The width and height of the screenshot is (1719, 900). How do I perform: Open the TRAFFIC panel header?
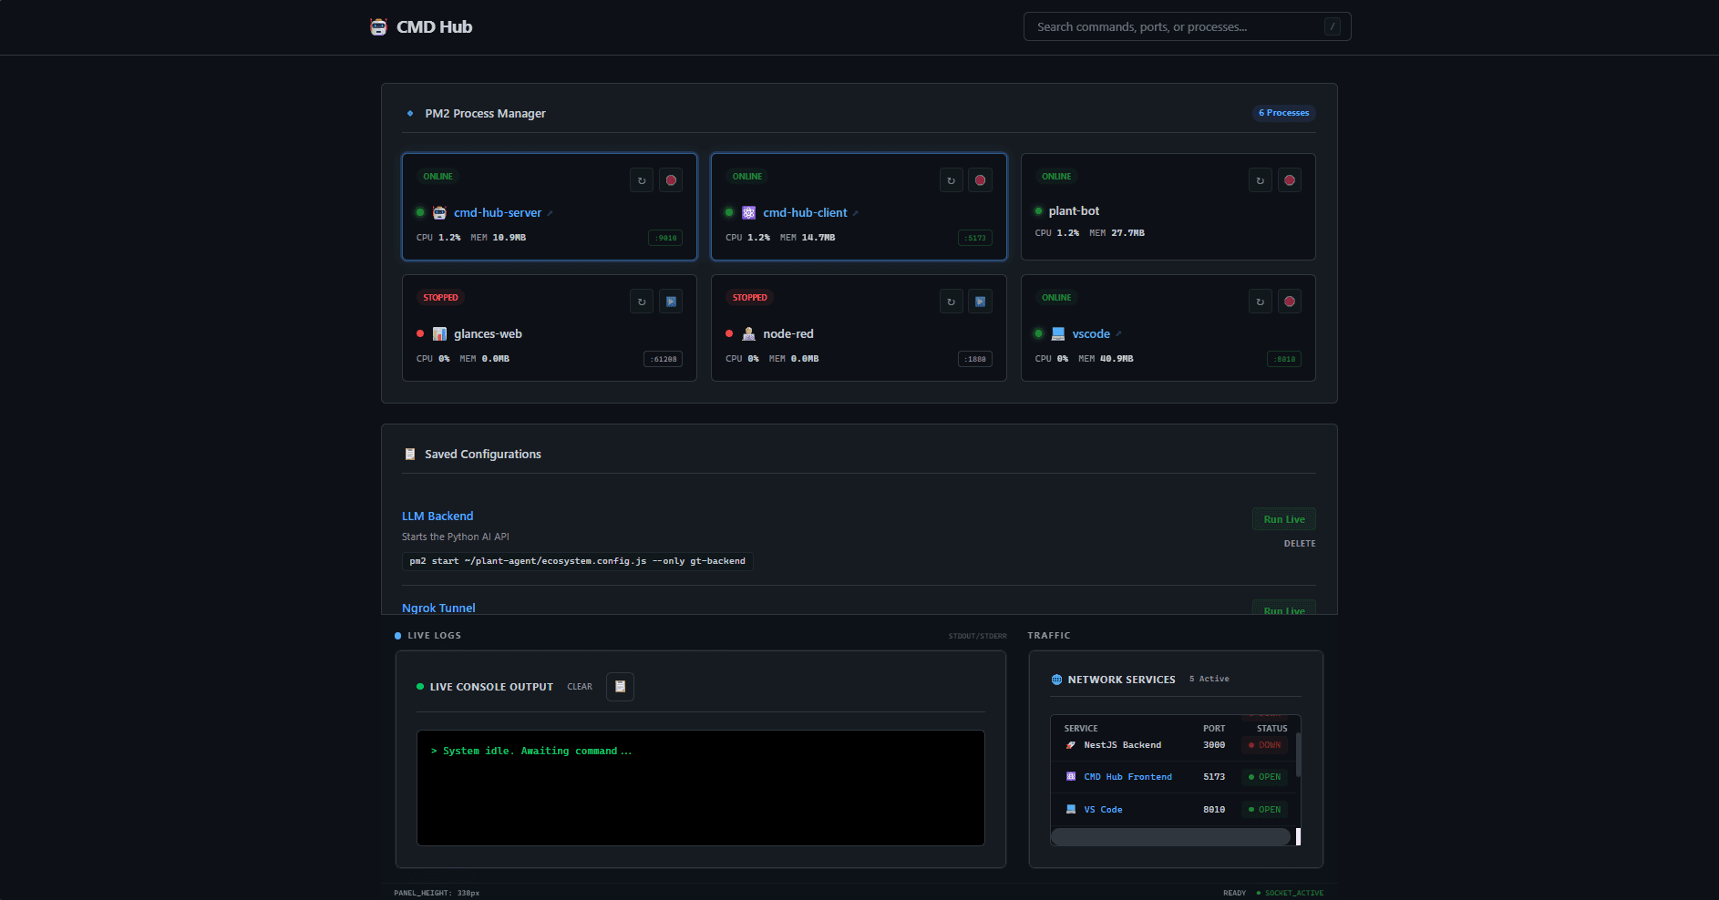[1048, 635]
